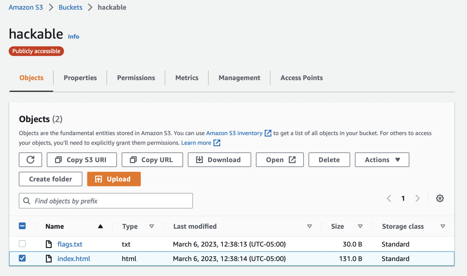The image size is (467, 276).
Task: Open the Properties tab
Action: click(80, 78)
